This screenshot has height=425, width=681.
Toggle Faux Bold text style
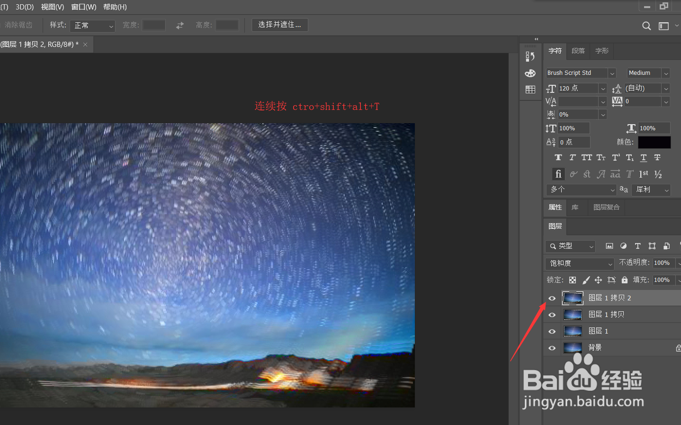(x=558, y=158)
